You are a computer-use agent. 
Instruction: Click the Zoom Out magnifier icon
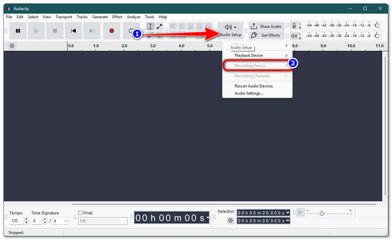coord(182,26)
